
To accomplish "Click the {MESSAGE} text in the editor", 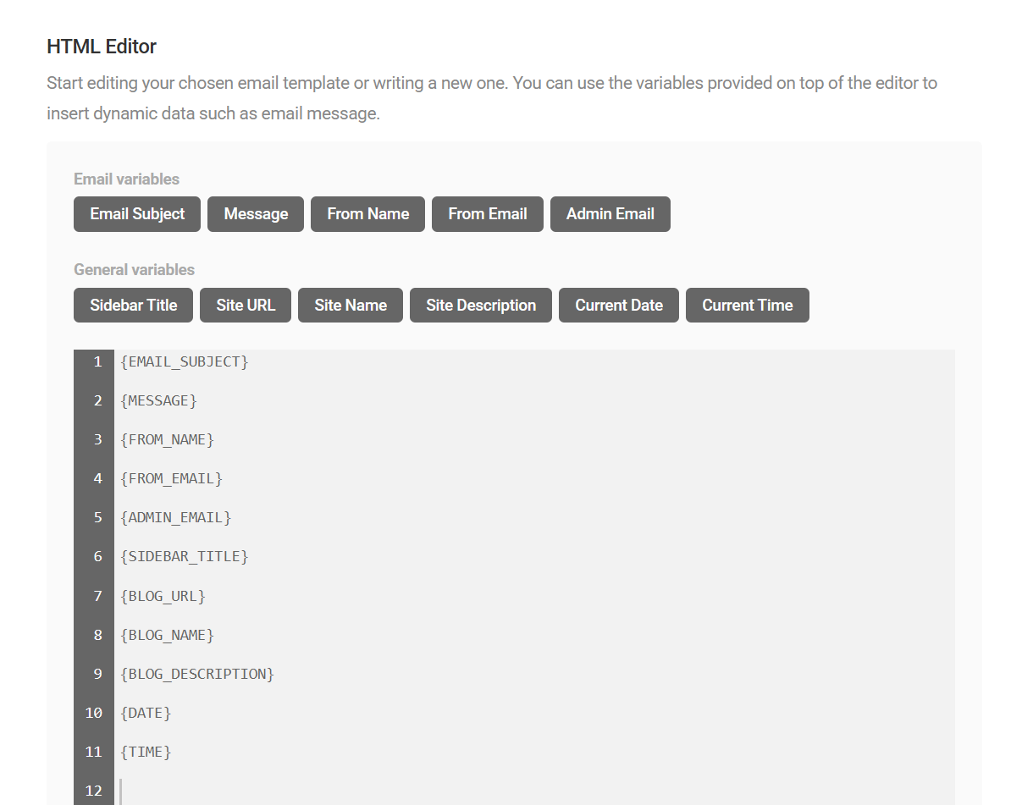I will pyautogui.click(x=158, y=400).
